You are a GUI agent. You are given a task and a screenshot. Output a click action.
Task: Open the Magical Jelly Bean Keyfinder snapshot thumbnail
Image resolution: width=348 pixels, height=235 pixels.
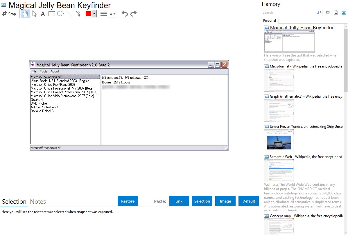coord(289,41)
